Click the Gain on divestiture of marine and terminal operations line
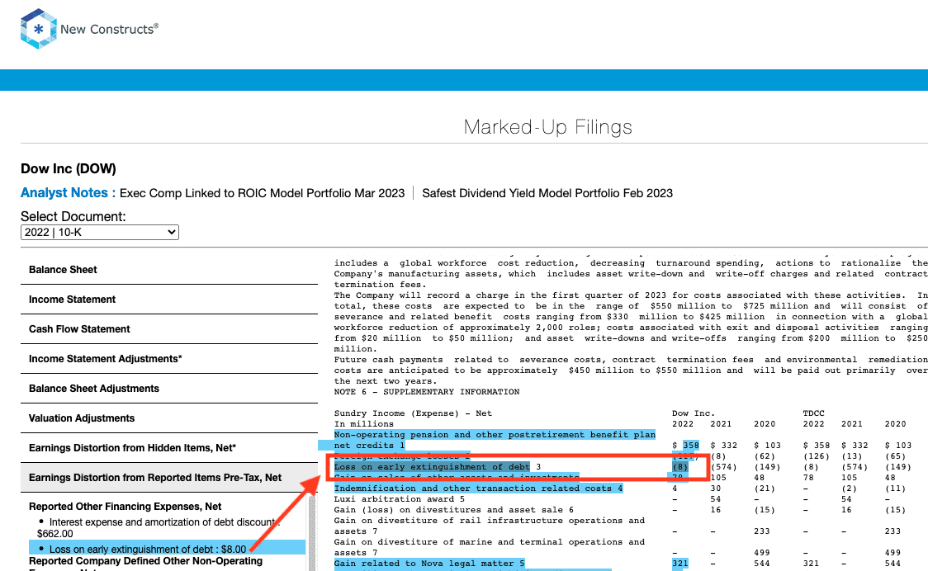This screenshot has width=928, height=571. click(x=490, y=542)
